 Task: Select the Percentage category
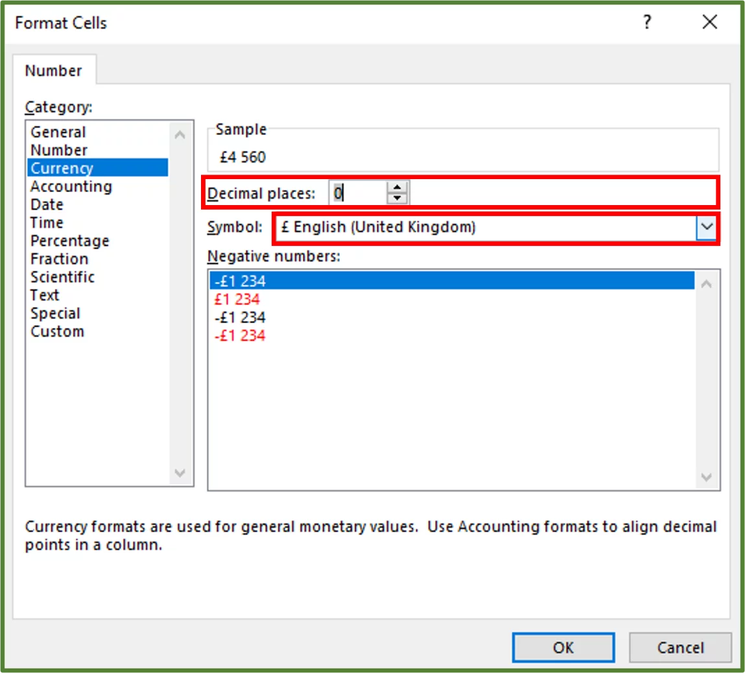[69, 241]
